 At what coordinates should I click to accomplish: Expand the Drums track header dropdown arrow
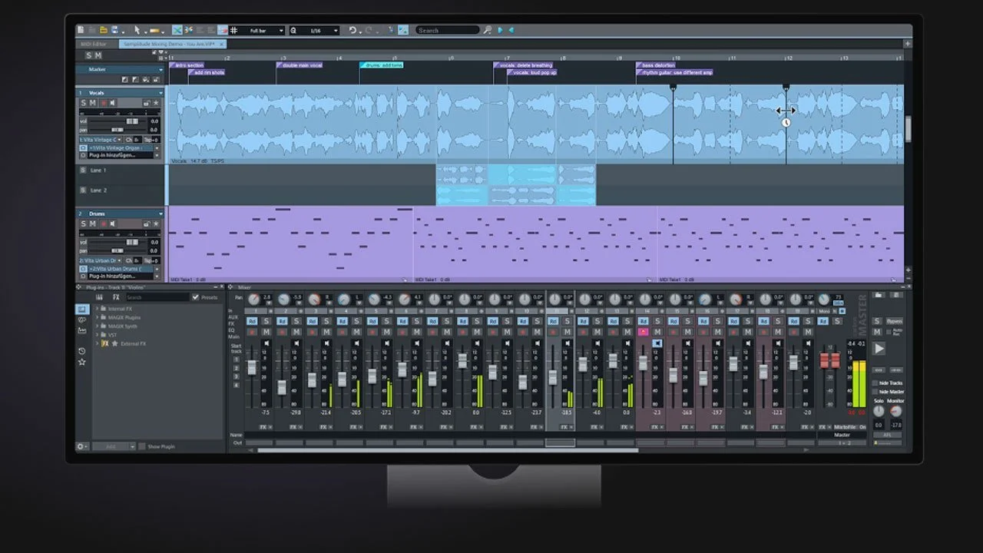[x=161, y=214]
